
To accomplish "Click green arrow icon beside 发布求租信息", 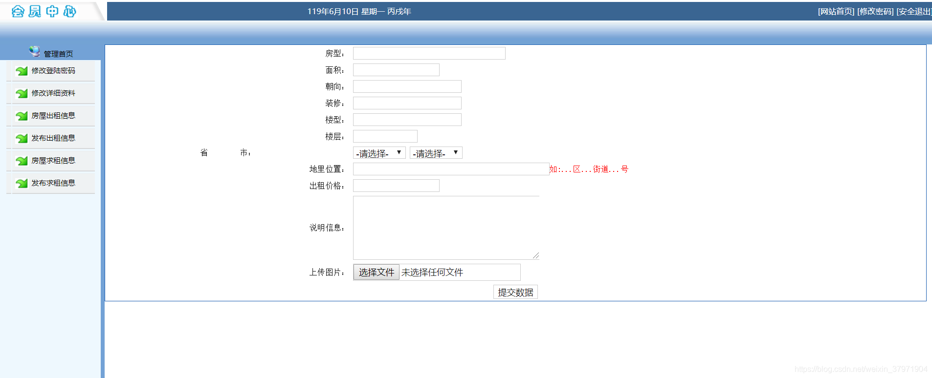I will [x=22, y=184].
